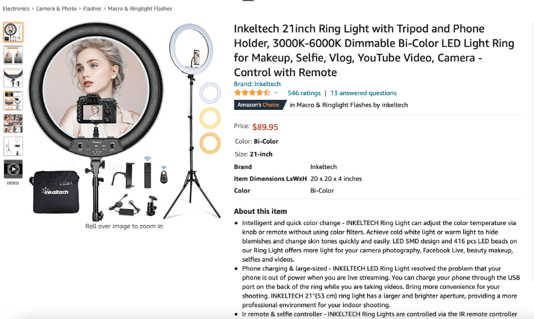This screenshot has height=319, width=534.
Task: Navigate to Electronics breadcrumb
Action: click(16, 9)
